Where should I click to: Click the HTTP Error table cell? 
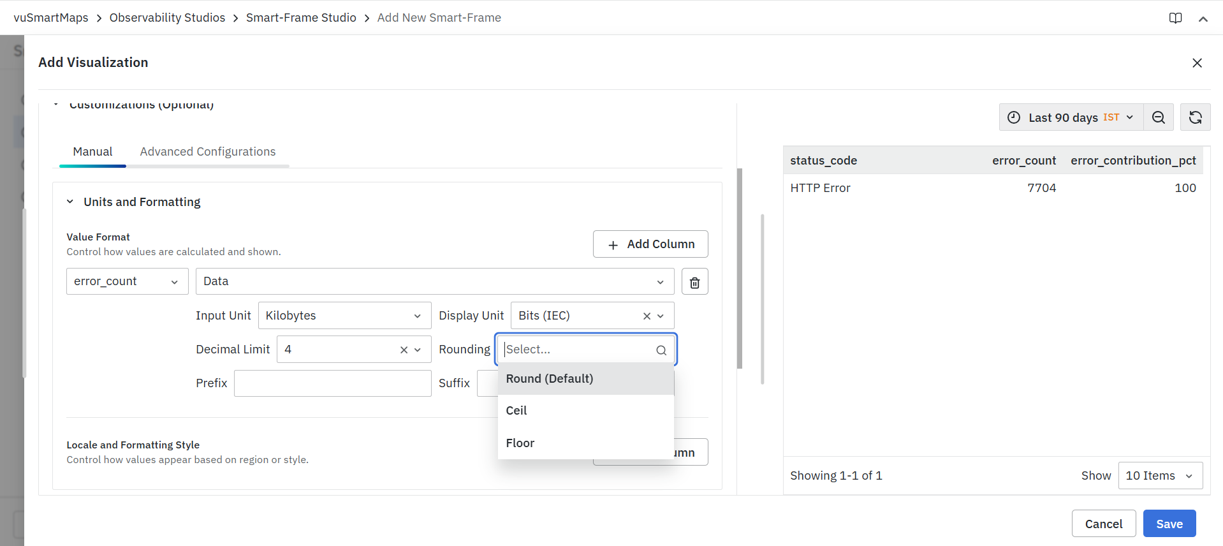(x=820, y=188)
